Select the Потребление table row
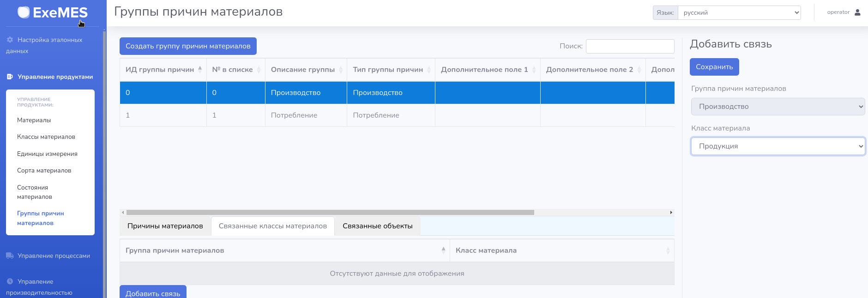 pos(294,115)
